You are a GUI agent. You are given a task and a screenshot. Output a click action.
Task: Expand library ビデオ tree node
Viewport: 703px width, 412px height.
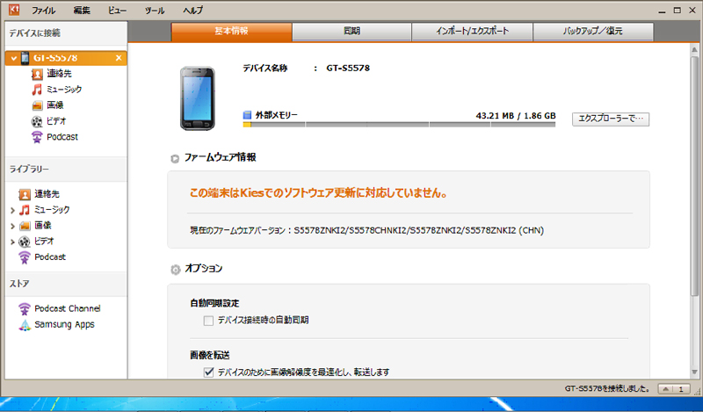12,242
